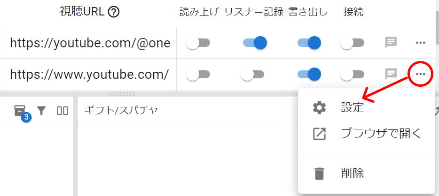Viewport: 439px width, 196px height.
Task: Click the help icon beside 視聴URL
Action: click(x=113, y=12)
